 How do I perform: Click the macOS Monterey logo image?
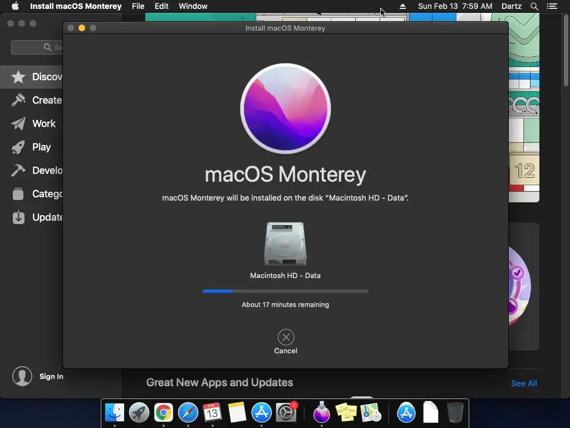point(286,109)
